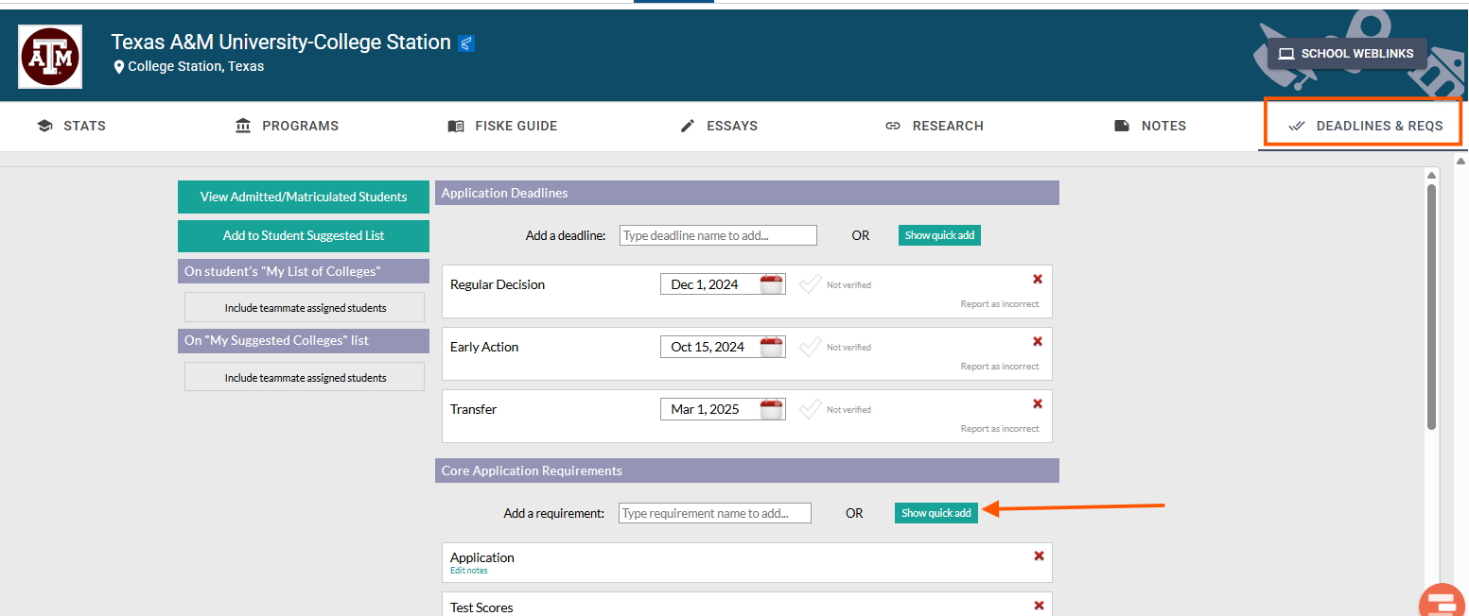Click the Add a requirement input field
Viewport: 1469px width, 616px height.
pyautogui.click(x=715, y=513)
